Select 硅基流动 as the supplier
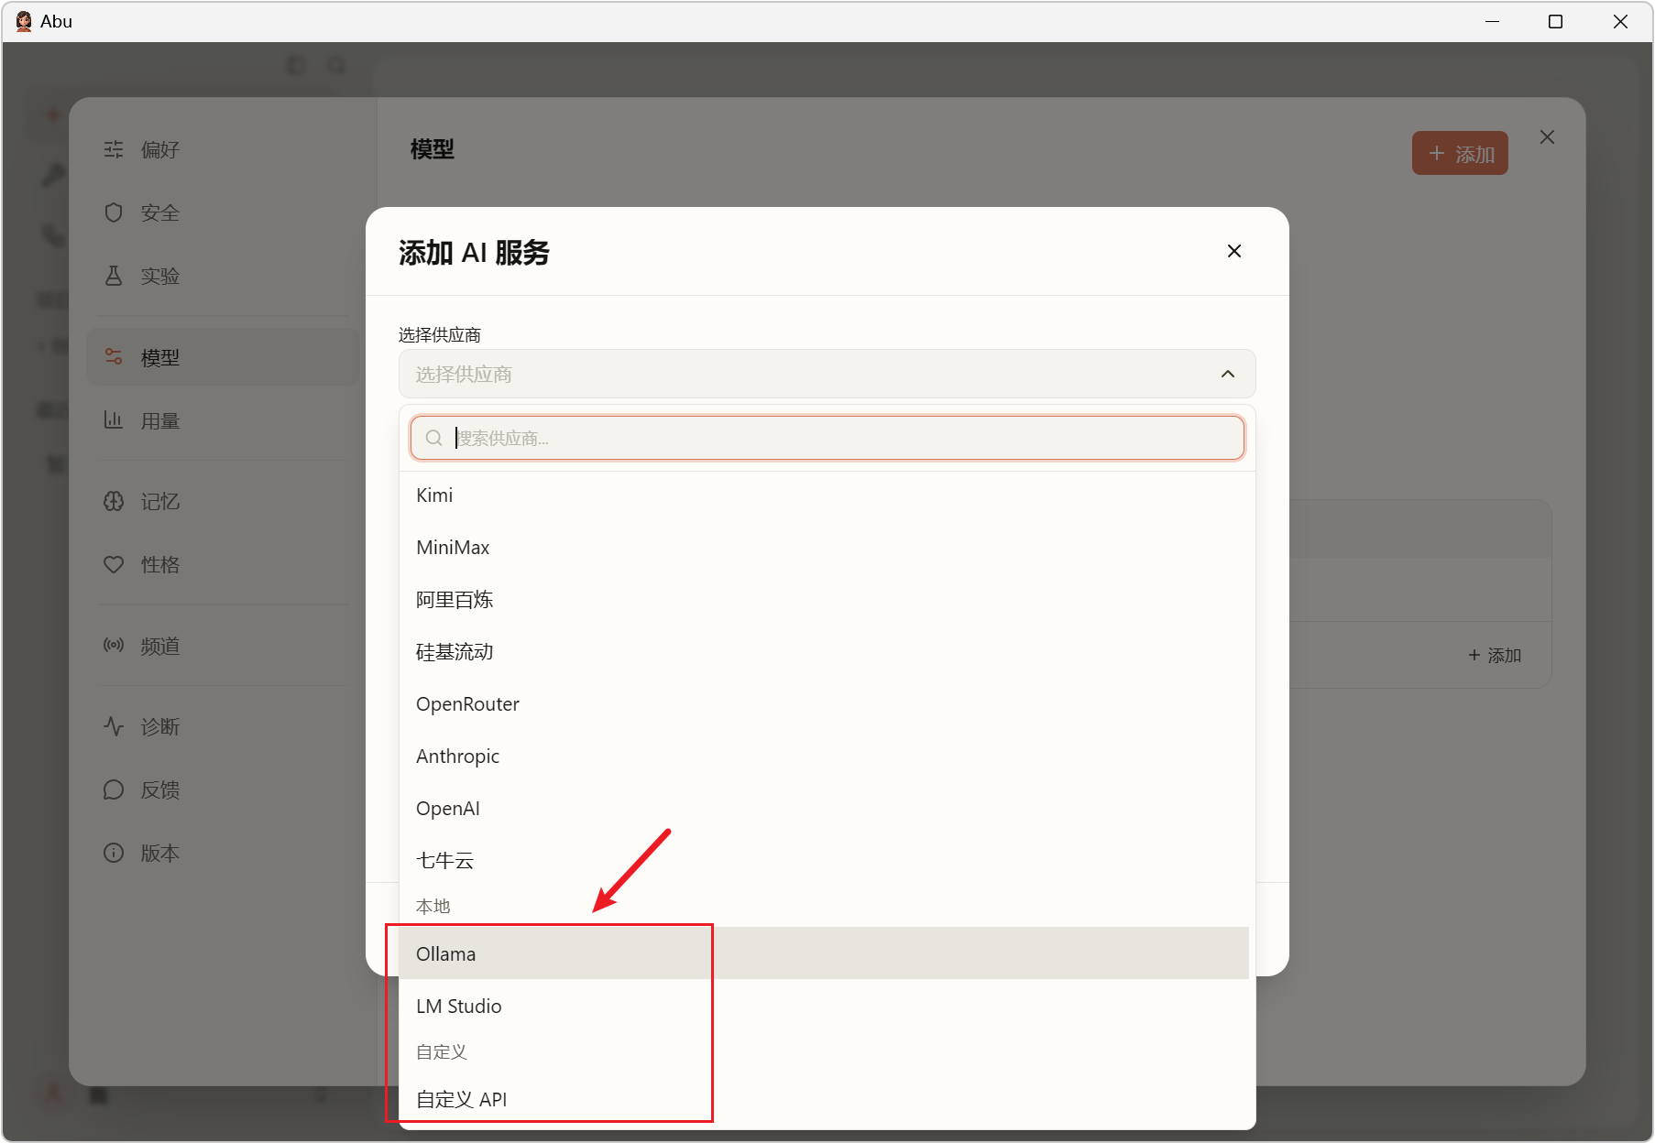This screenshot has height=1143, width=1655. [x=824, y=652]
